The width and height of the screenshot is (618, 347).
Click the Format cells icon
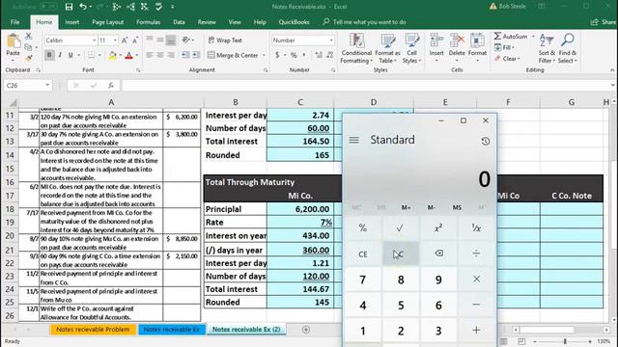click(477, 40)
